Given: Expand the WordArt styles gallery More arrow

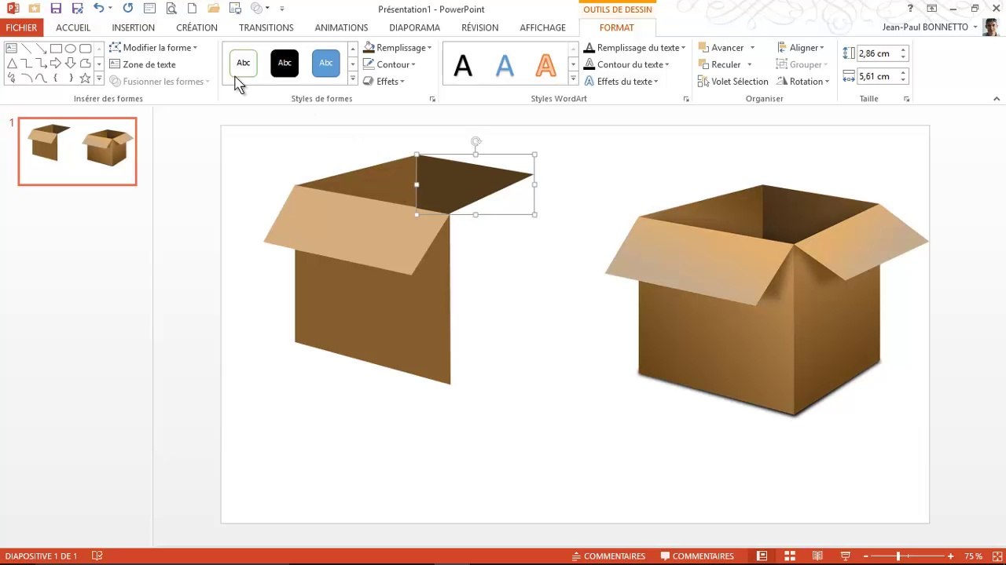Looking at the screenshot, I should coord(573,78).
